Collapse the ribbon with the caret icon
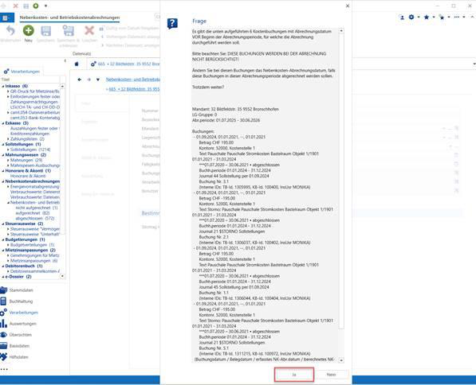The image size is (476, 385). (x=473, y=17)
